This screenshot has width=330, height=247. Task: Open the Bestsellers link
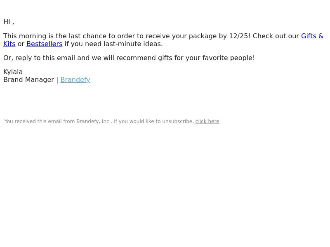(45, 44)
